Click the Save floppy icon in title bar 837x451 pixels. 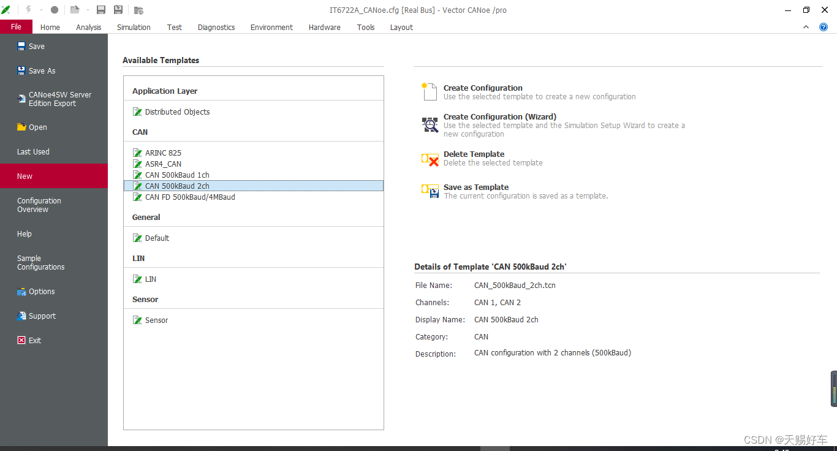(101, 10)
